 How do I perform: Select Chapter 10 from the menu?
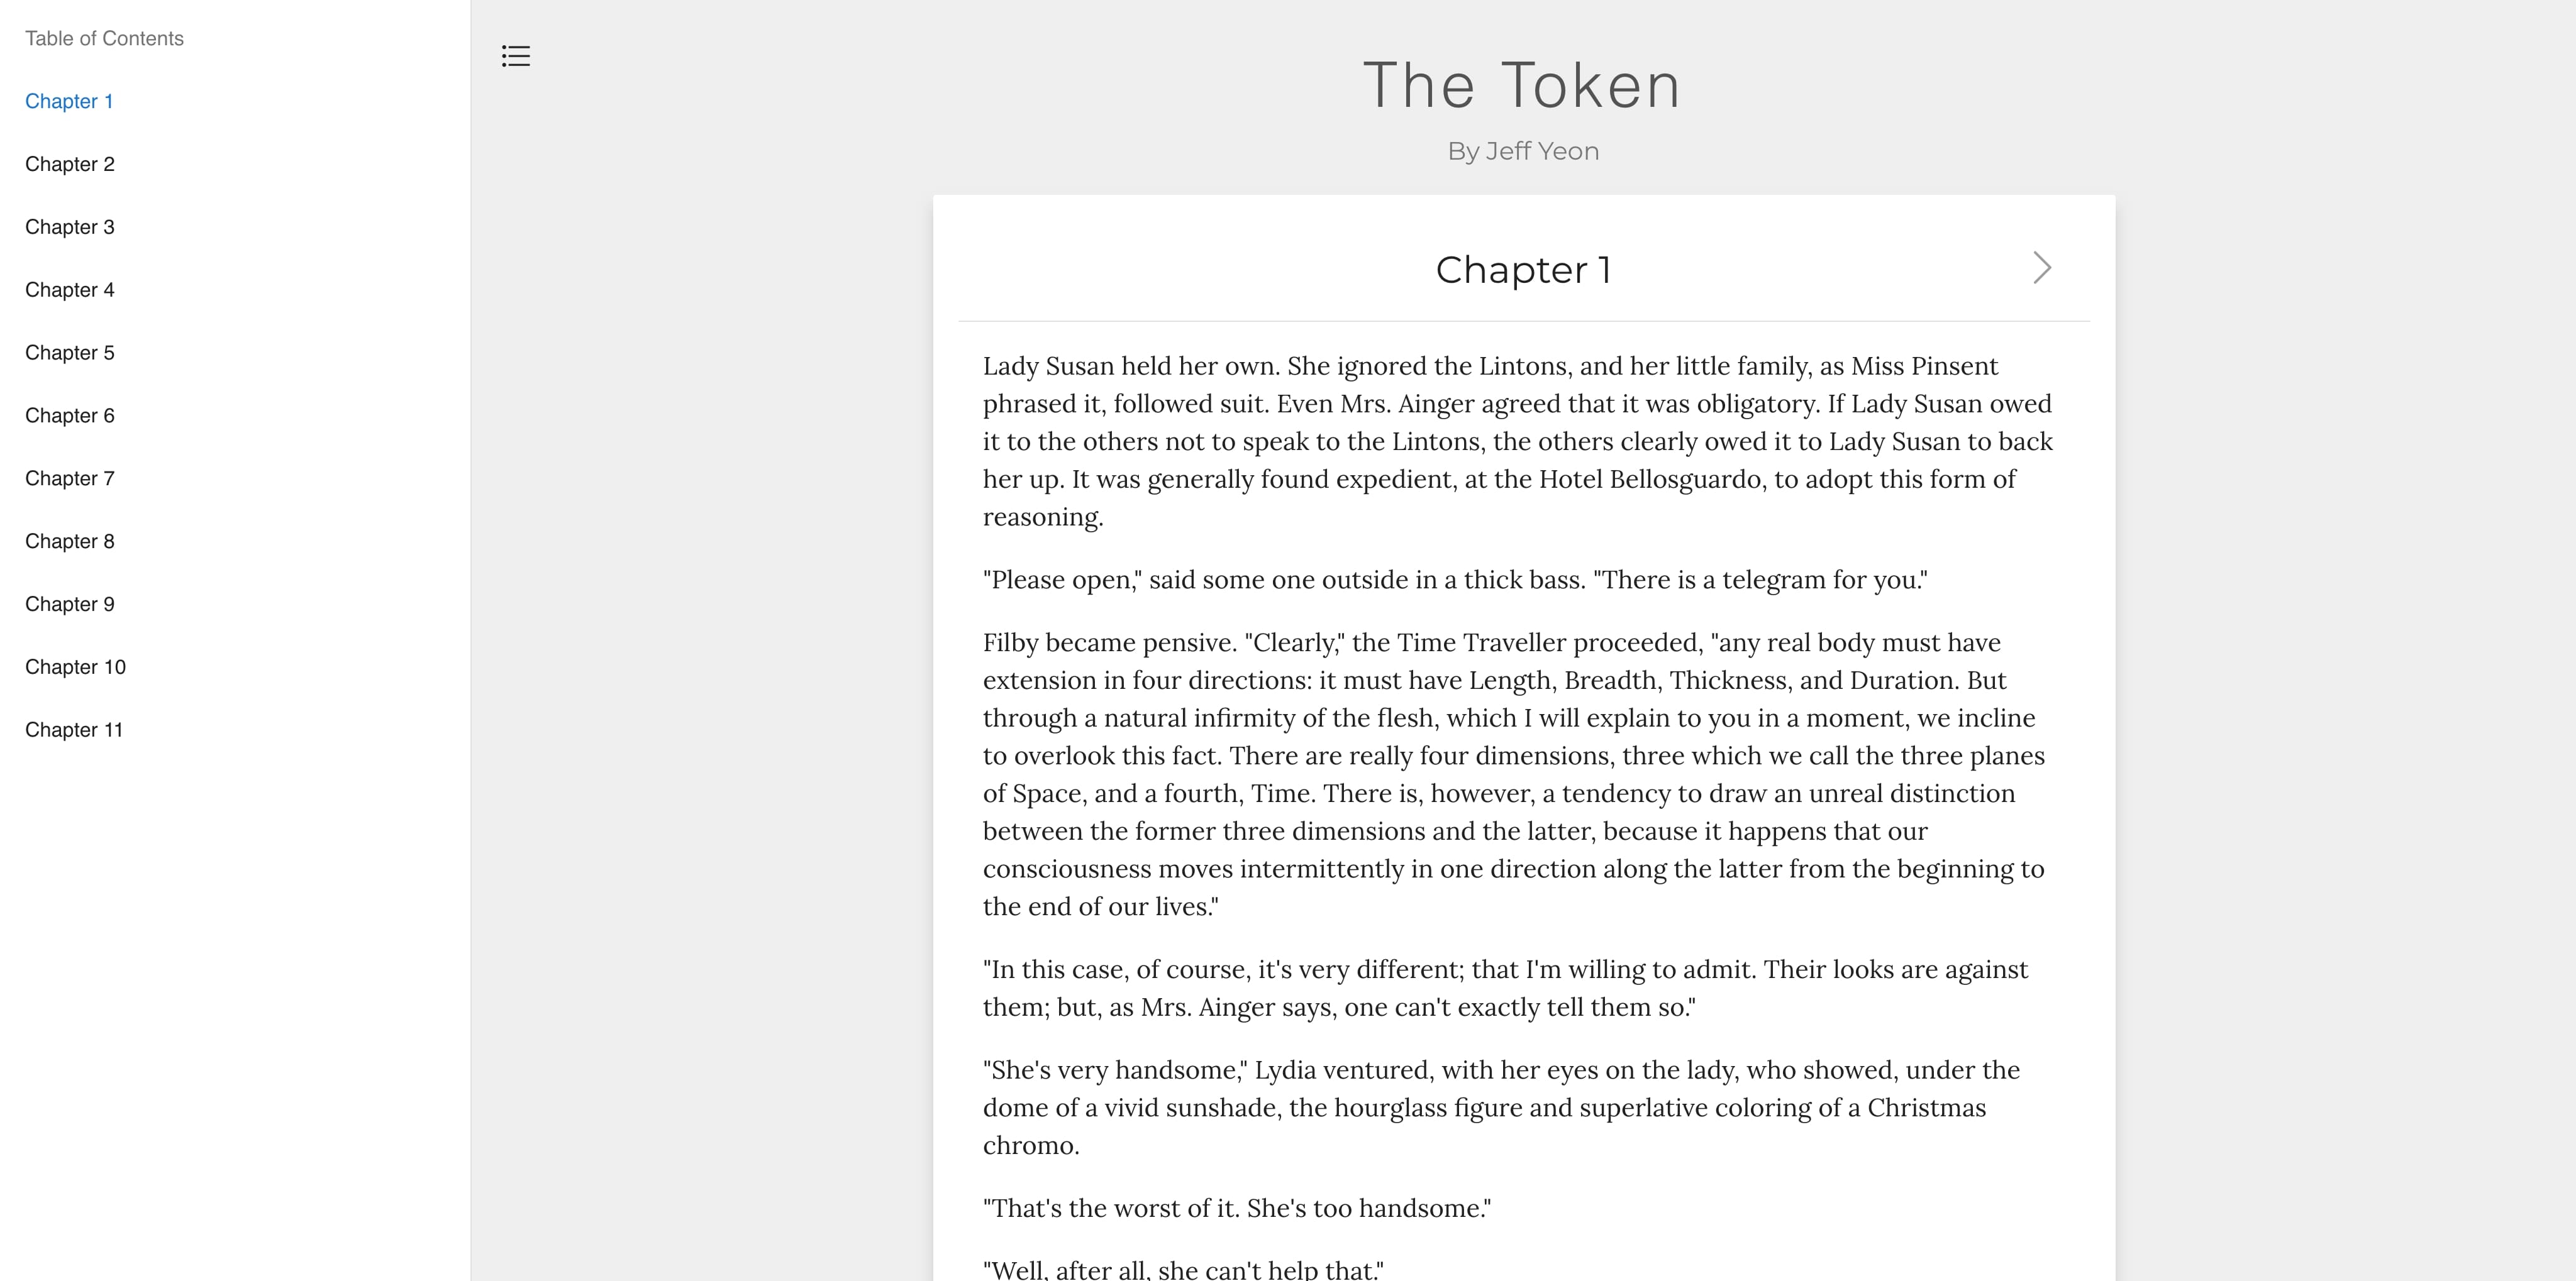tap(77, 667)
